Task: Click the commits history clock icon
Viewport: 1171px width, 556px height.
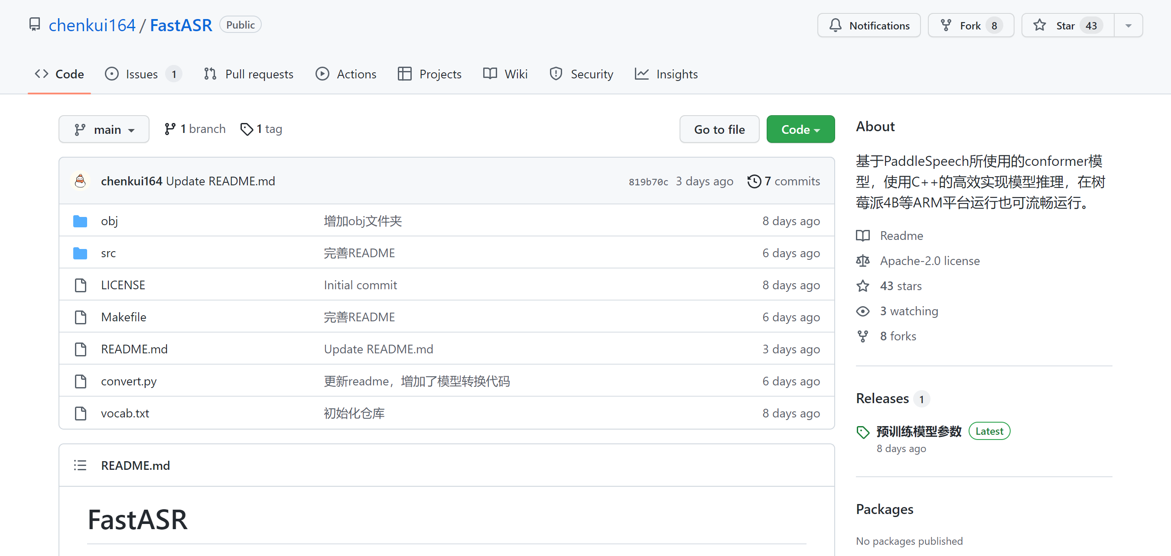Action: pos(754,181)
